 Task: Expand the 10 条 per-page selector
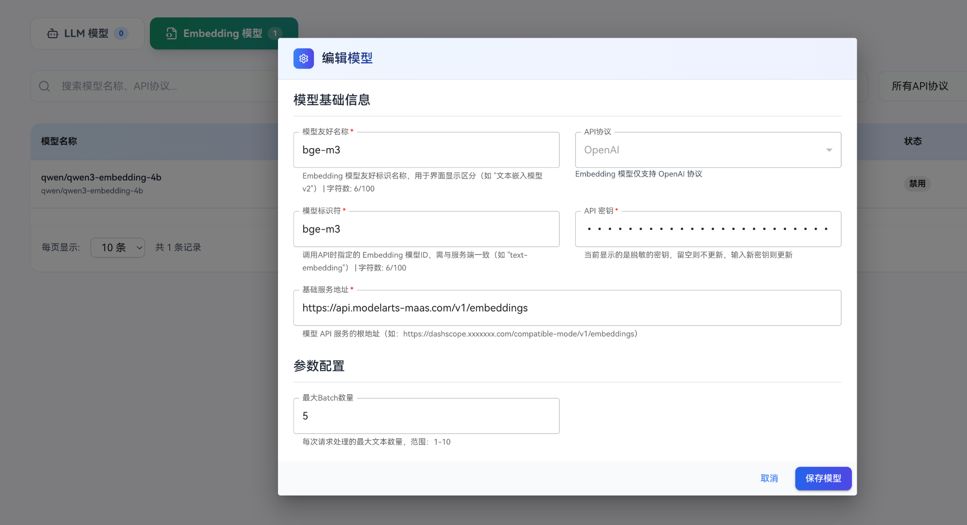point(117,248)
